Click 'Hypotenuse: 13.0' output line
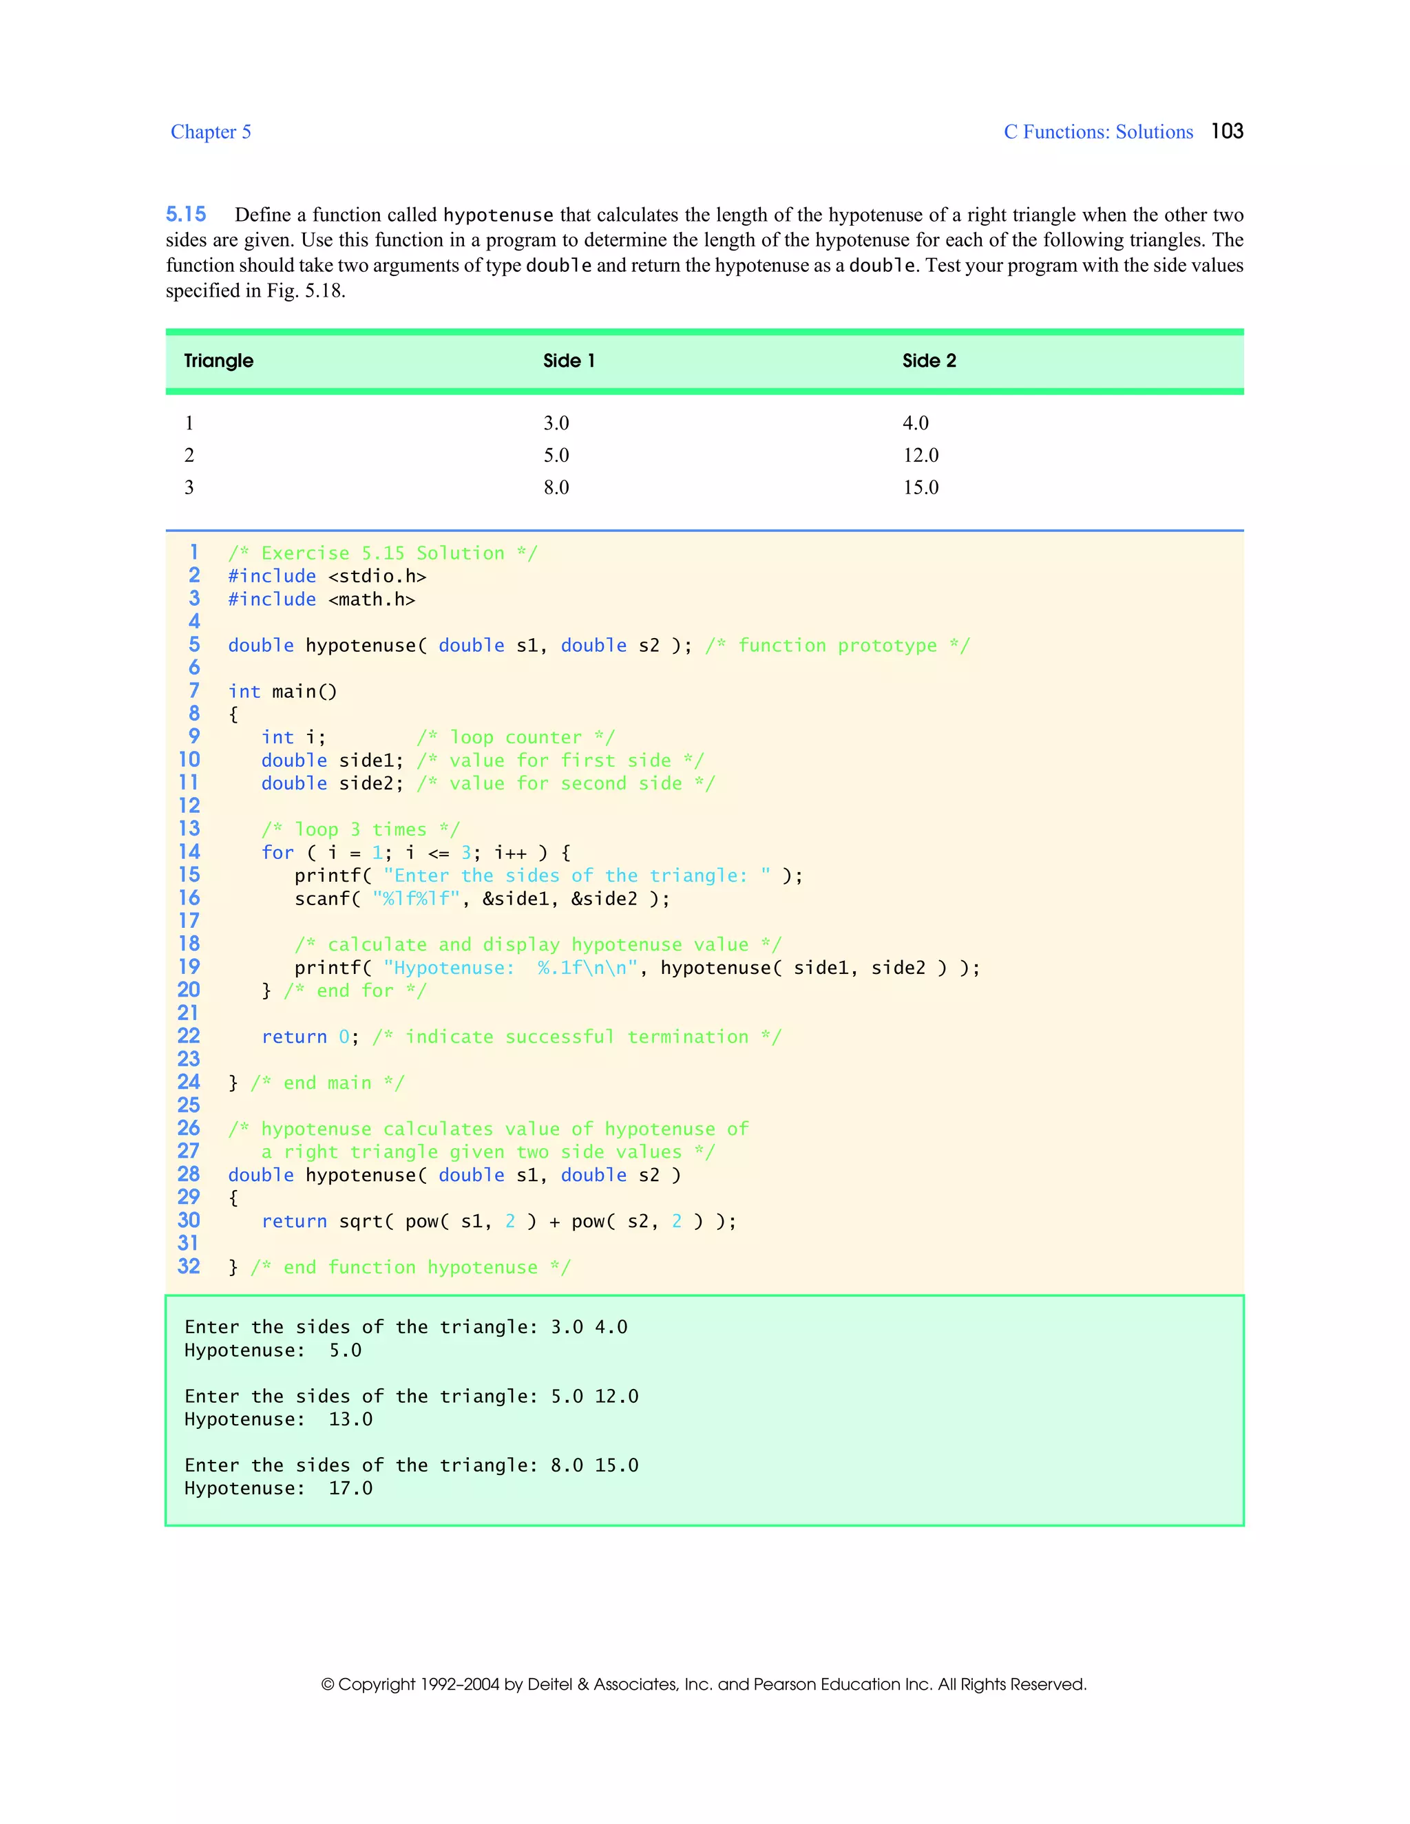The image size is (1410, 1824). (x=278, y=1419)
